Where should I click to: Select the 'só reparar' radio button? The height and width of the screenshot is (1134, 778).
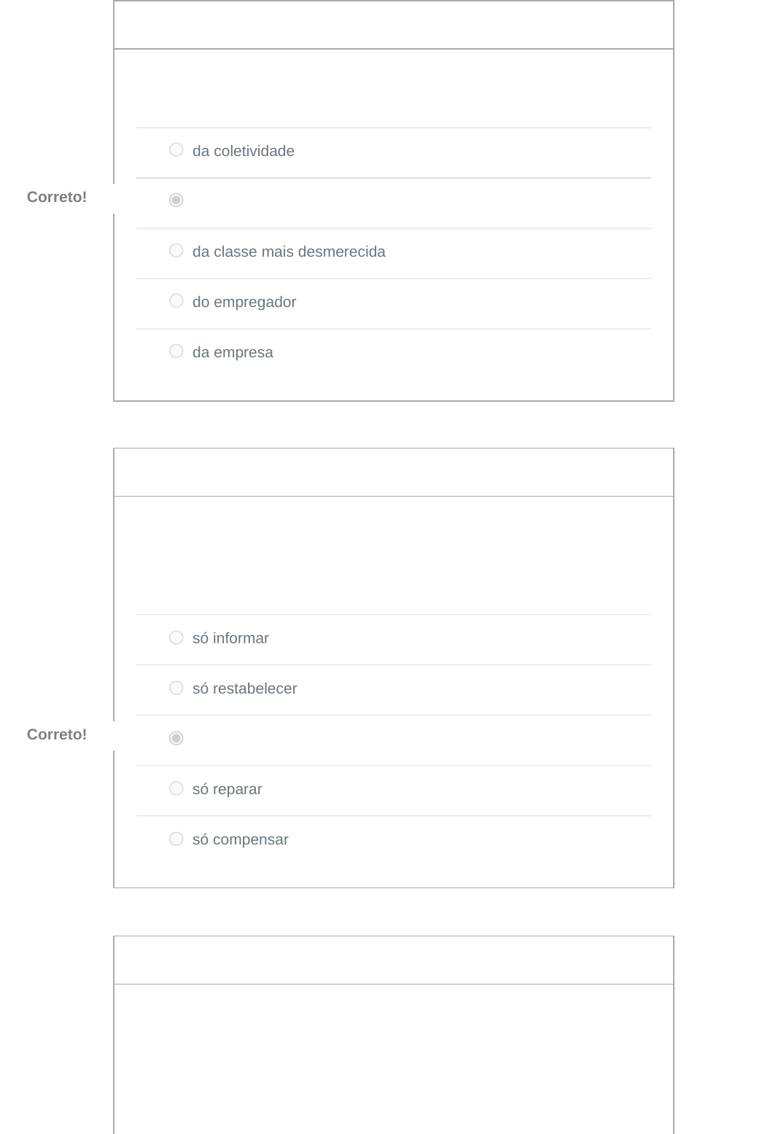176,789
